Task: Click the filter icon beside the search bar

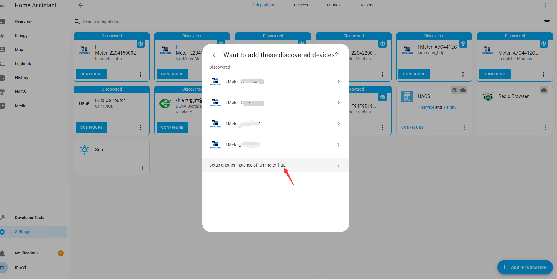Action: point(547,22)
